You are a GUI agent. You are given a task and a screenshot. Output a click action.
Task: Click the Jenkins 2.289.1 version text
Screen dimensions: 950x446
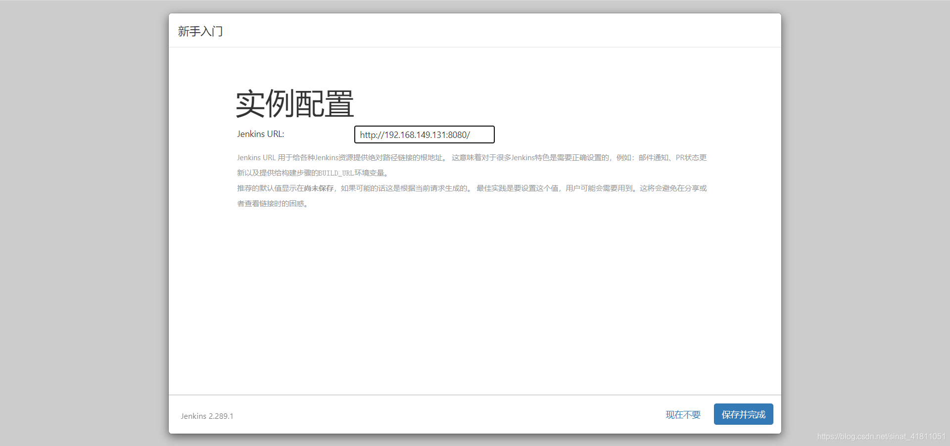[207, 416]
